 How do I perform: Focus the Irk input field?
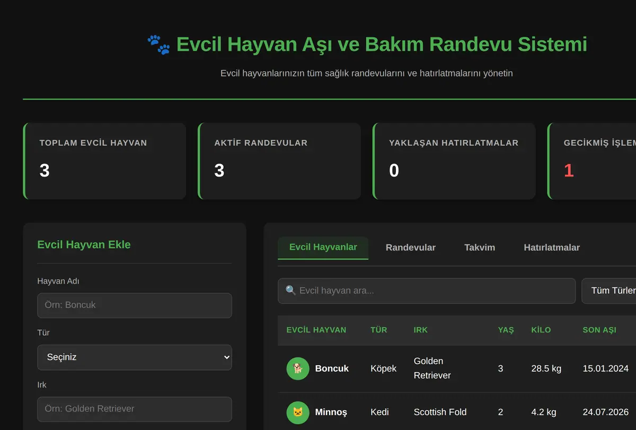click(135, 409)
